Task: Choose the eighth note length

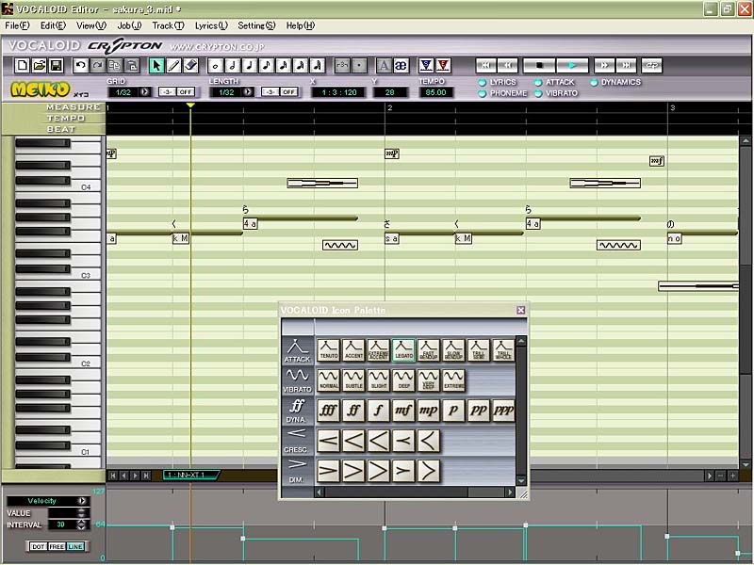Action: 266,65
